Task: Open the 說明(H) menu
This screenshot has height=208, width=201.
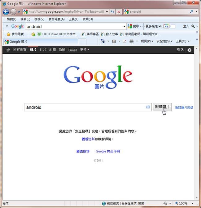Action: point(88,19)
